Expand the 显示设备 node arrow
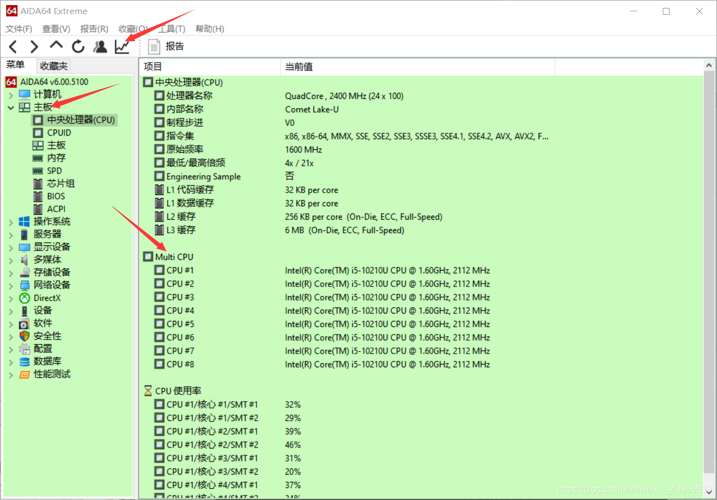717x500 pixels. point(11,247)
